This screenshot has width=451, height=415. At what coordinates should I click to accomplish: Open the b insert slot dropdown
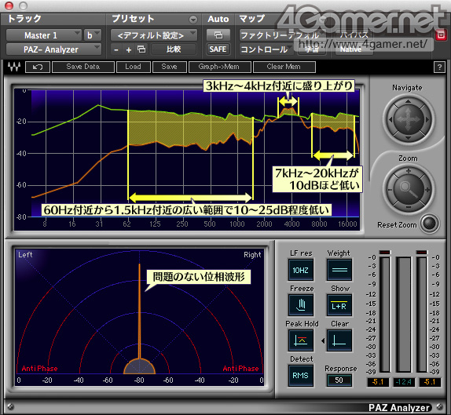pos(93,35)
